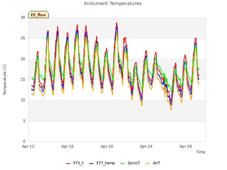Click the 5 y-axis tick label
The width and height of the screenshot is (227, 170).
pos(24,121)
